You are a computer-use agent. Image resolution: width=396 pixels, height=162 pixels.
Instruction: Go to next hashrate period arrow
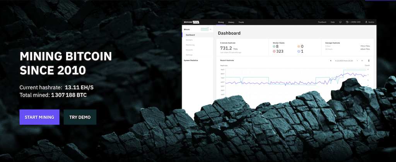pyautogui.click(x=357, y=60)
